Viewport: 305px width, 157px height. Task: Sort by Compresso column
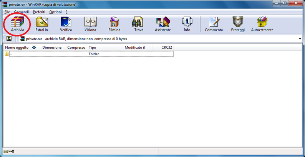click(x=75, y=48)
